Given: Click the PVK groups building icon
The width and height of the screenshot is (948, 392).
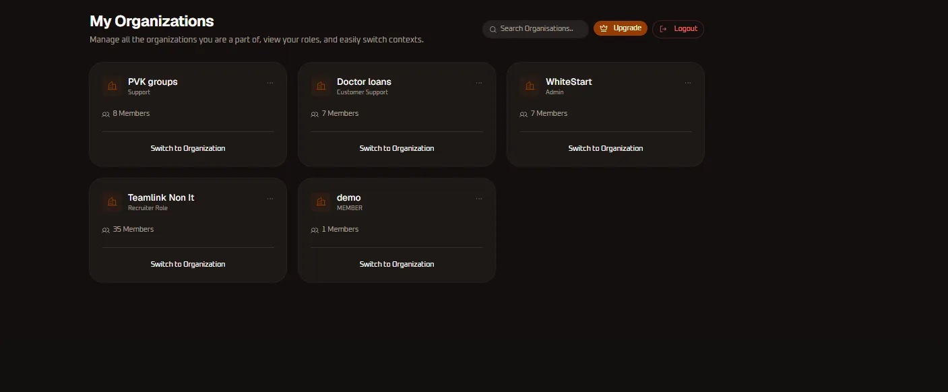Looking at the screenshot, I should [112, 86].
